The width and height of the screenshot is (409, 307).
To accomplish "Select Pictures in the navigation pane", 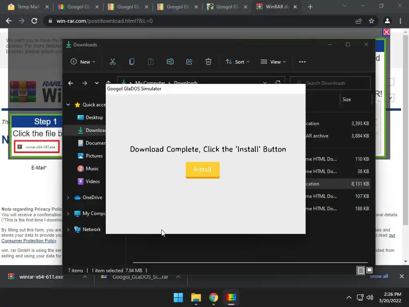I will pos(90,156).
